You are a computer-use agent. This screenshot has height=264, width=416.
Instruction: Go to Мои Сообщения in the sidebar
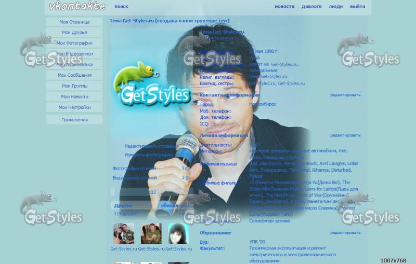pyautogui.click(x=74, y=75)
